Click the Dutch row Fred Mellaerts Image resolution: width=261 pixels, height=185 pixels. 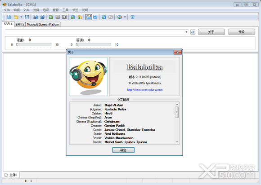pyautogui.click(x=109, y=134)
